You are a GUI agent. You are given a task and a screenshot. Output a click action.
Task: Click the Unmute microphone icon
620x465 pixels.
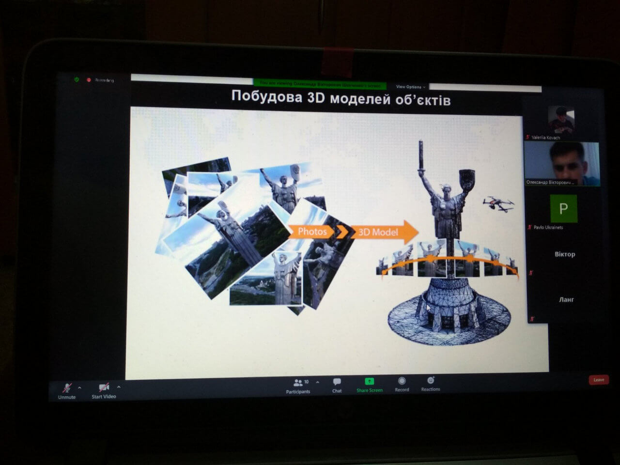67,388
